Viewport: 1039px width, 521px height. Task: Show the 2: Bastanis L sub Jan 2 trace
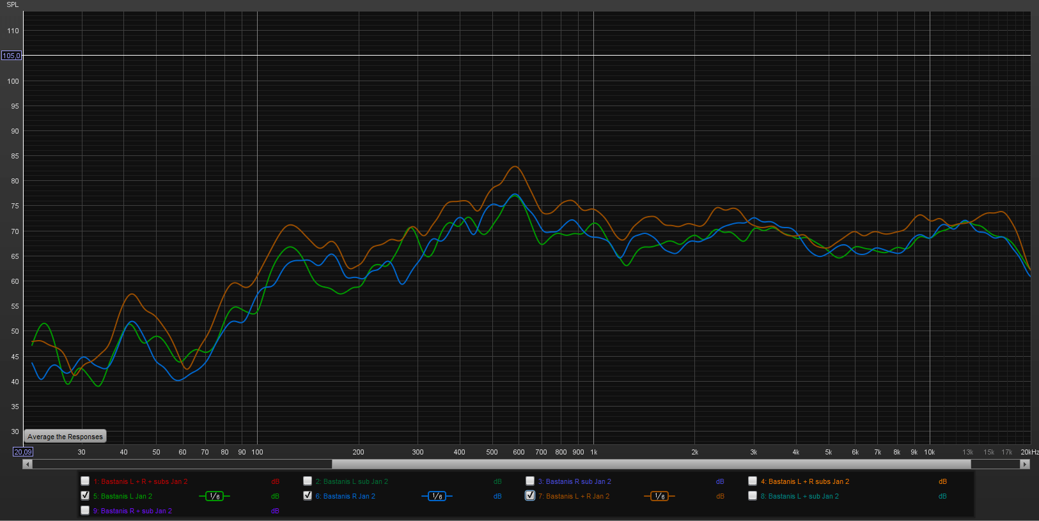tap(308, 481)
